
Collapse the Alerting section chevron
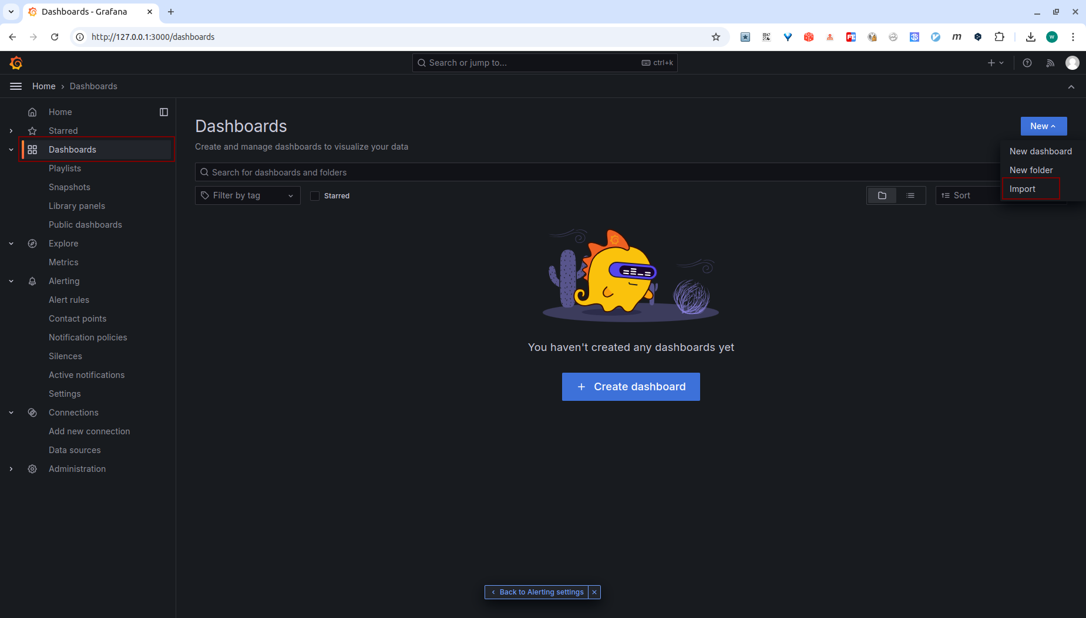tap(11, 281)
